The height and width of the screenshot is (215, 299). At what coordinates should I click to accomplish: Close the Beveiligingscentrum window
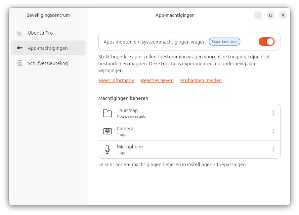(283, 15)
